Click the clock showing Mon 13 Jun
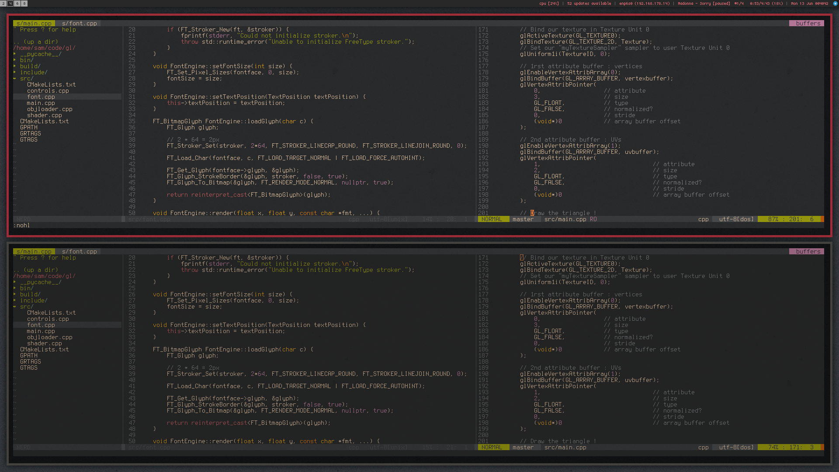 pos(809,3)
